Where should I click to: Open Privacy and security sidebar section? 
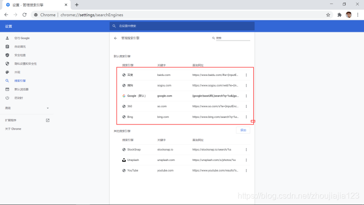pyautogui.click(x=26, y=64)
